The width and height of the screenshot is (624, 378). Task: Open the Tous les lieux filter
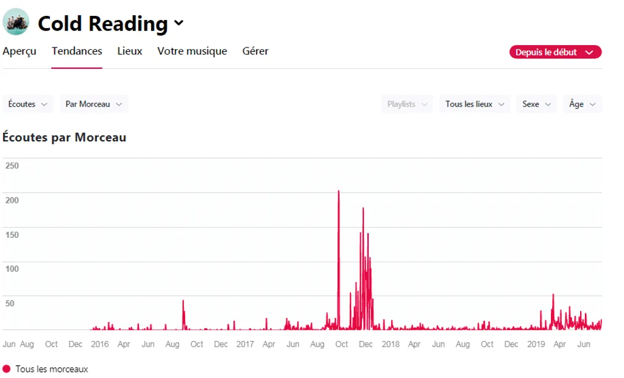[474, 104]
